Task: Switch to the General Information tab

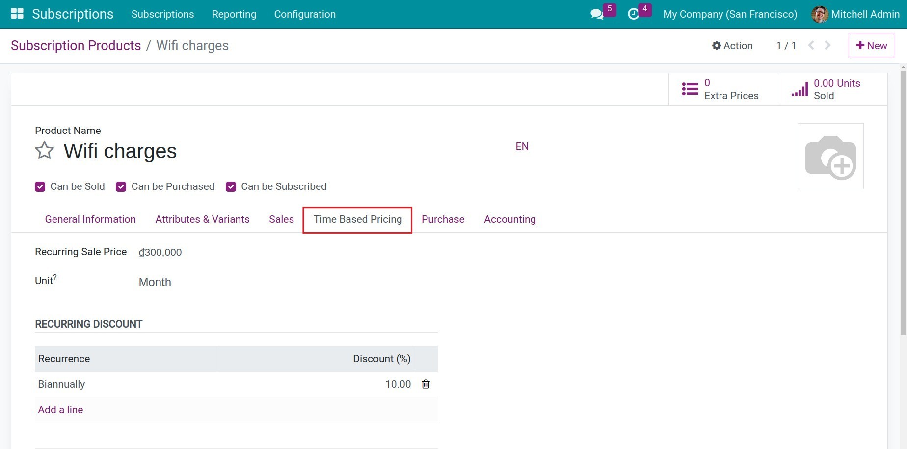Action: point(90,219)
